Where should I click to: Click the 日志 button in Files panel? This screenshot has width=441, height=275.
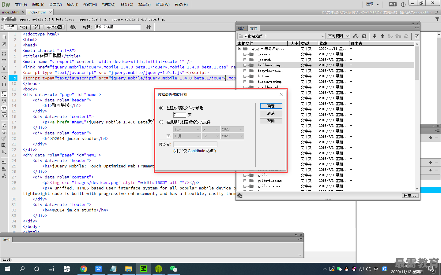click(410, 196)
